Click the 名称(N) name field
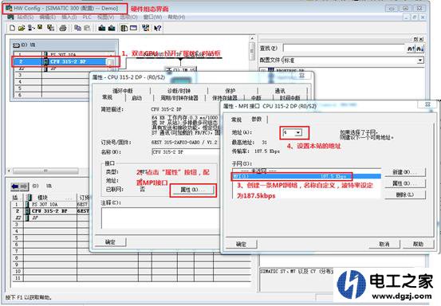 tap(186, 152)
